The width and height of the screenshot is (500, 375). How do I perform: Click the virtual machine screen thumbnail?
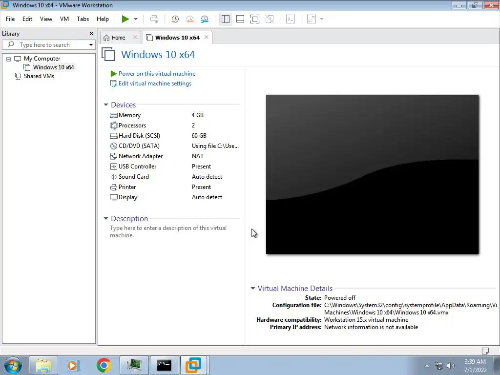(372, 174)
